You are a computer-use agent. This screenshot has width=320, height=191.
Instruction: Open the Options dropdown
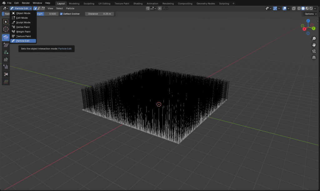pyautogui.click(x=310, y=14)
